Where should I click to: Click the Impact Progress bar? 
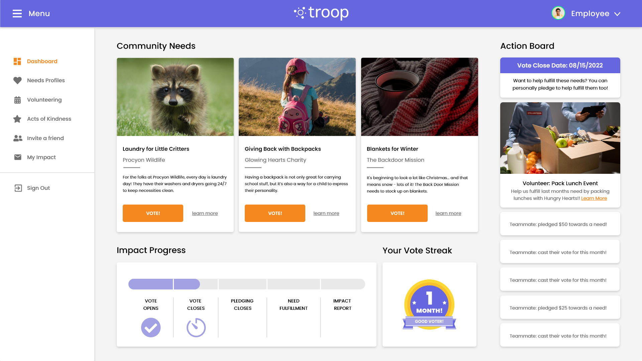coord(247,284)
